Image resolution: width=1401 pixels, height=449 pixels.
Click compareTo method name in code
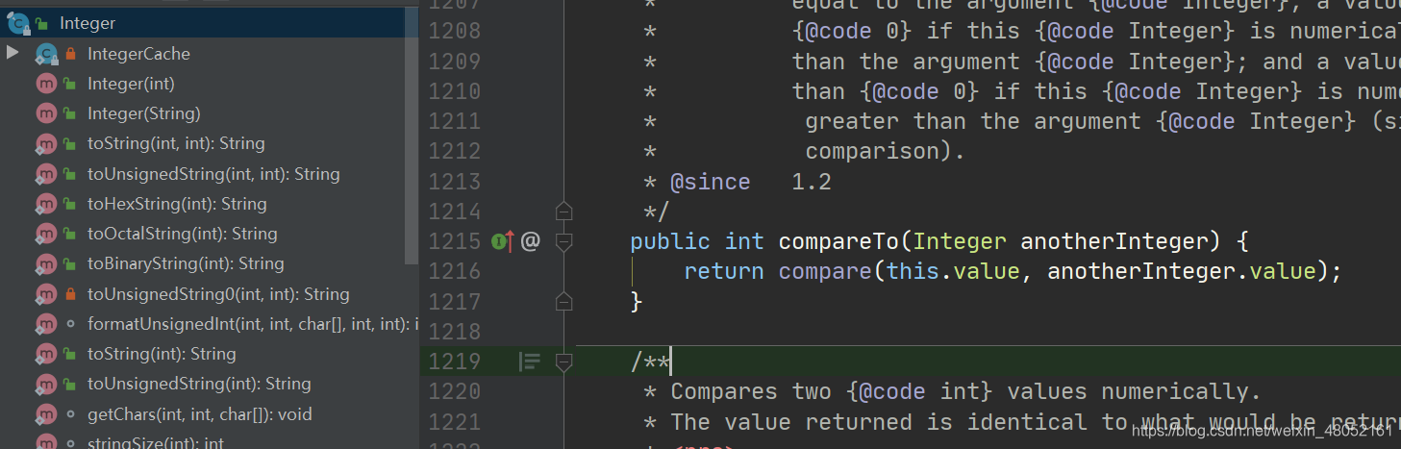(x=839, y=241)
